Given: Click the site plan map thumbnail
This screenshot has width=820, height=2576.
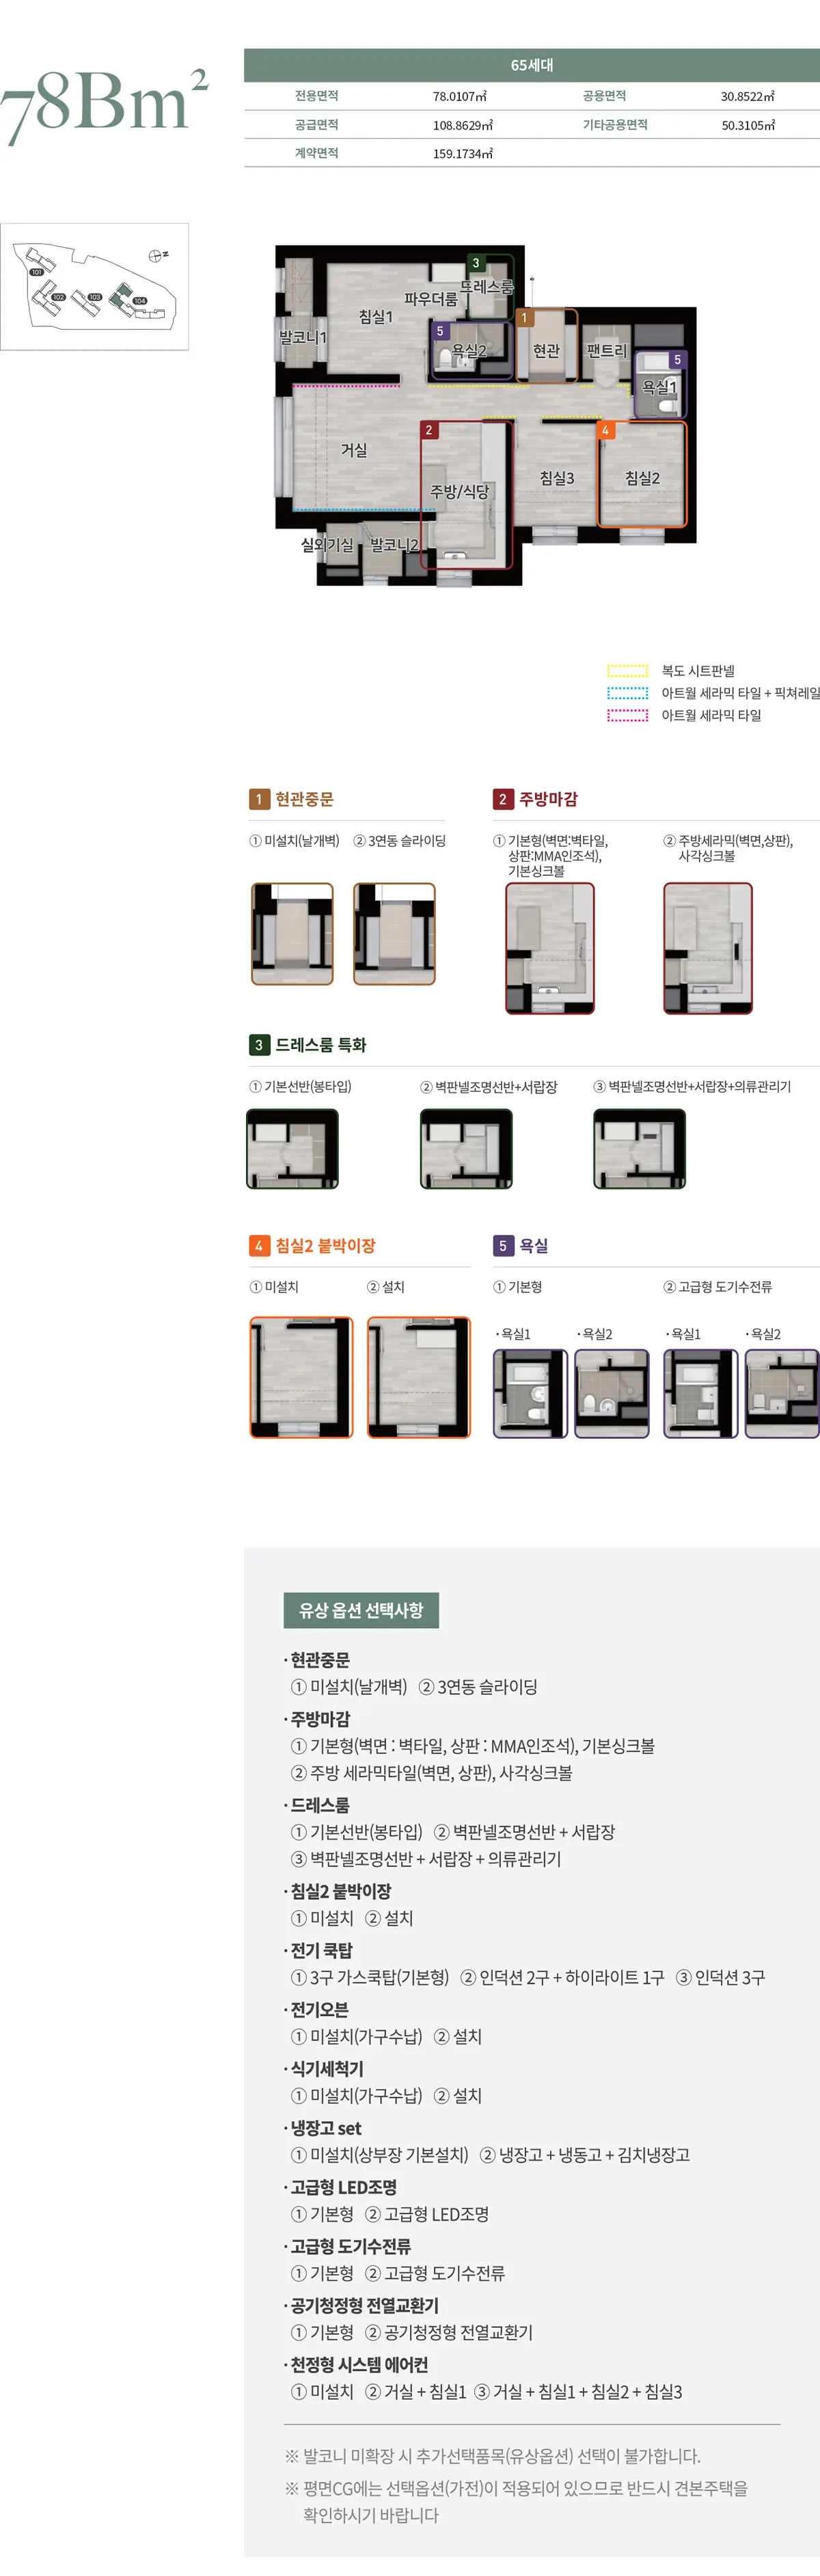Looking at the screenshot, I should pyautogui.click(x=94, y=286).
